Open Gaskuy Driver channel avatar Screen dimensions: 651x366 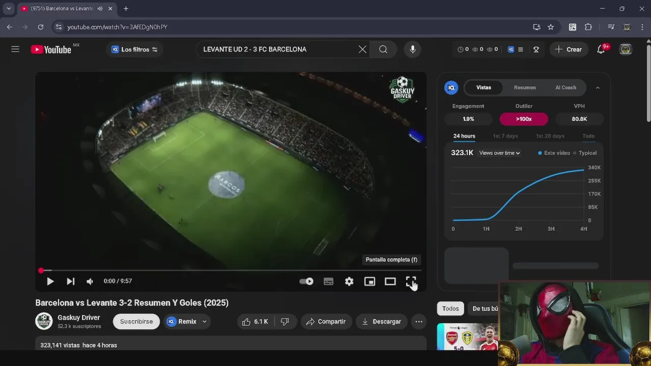(44, 321)
